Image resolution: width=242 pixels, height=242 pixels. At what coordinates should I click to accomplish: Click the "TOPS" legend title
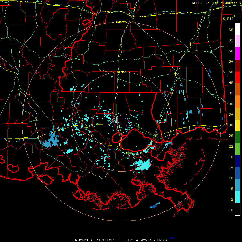click(x=236, y=16)
